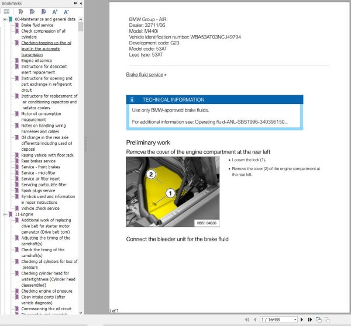Select Service air filter insert bookmark
Screen dimensions: 351x326
pyautogui.click(x=40, y=179)
